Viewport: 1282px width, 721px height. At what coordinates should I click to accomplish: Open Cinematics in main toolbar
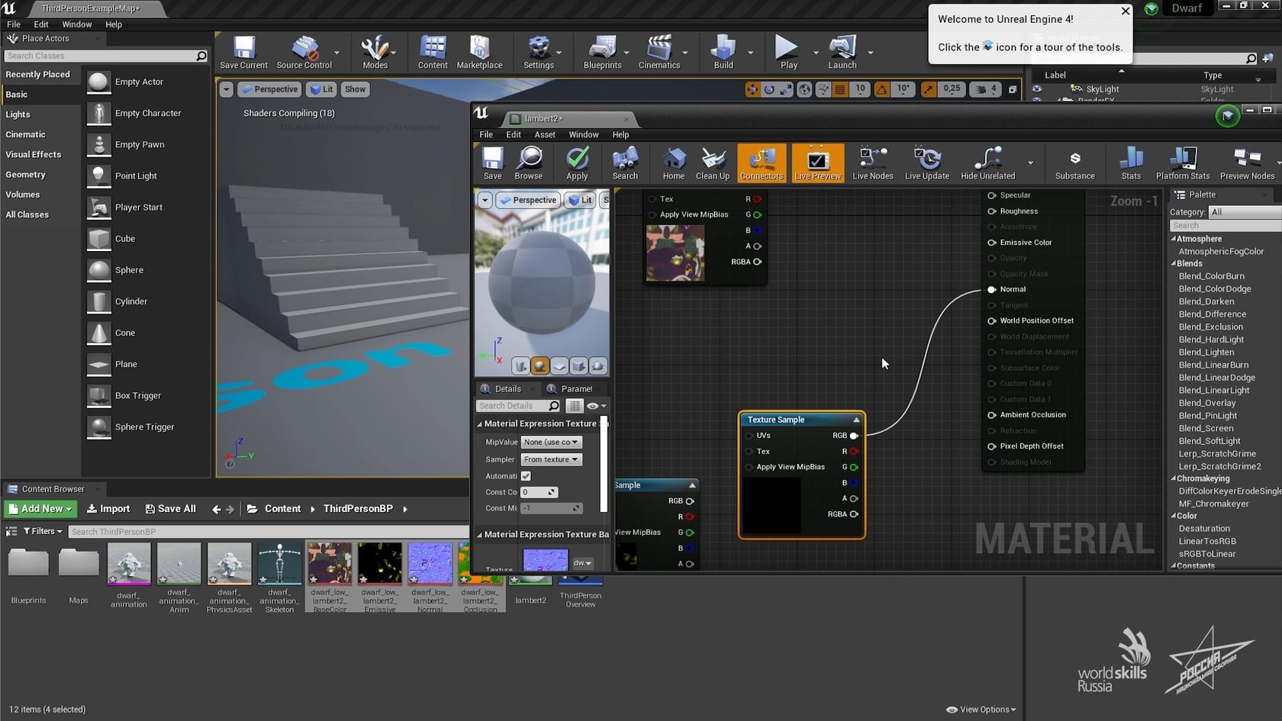659,53
